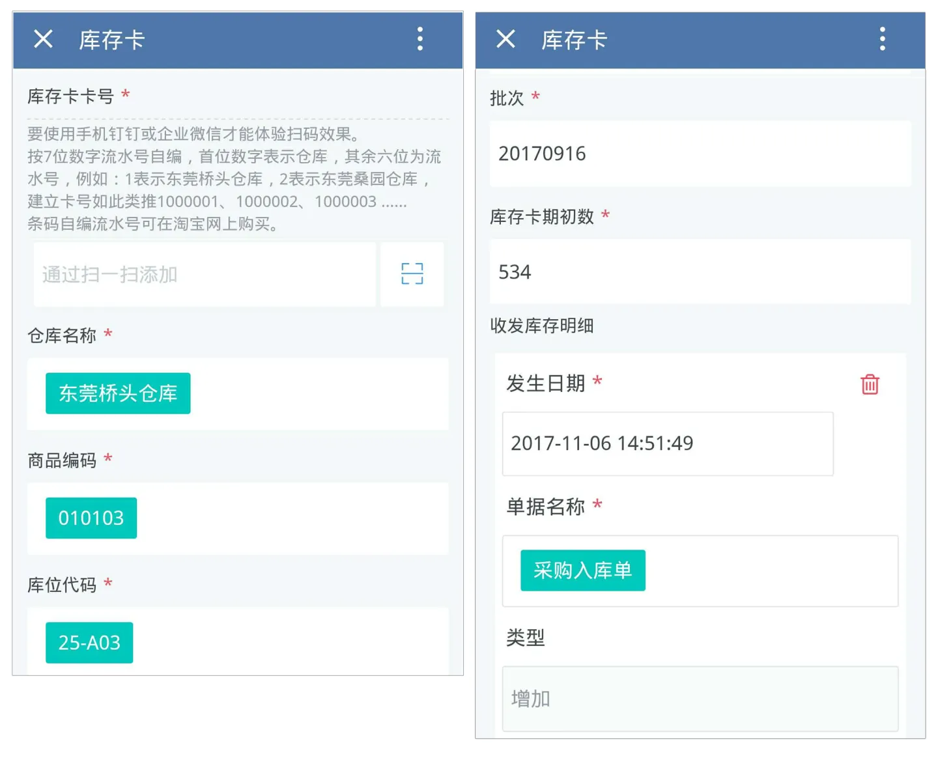
Task: Select the 东莞桥头仓库 warehouse tag
Action: (x=118, y=393)
